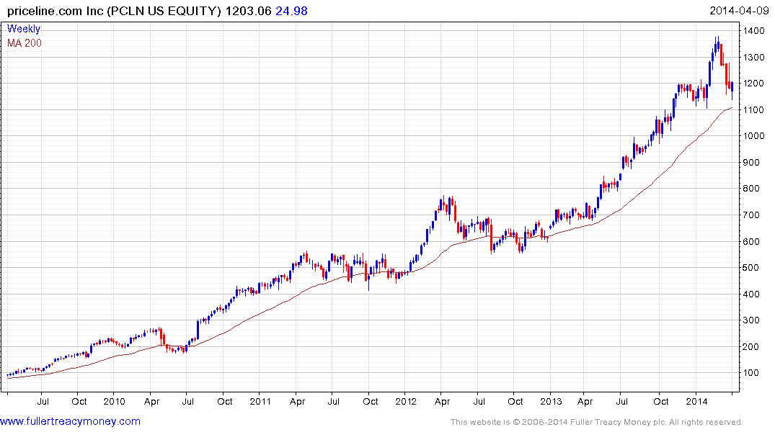Click the 800 price axis label
The image size is (775, 432).
(x=752, y=189)
